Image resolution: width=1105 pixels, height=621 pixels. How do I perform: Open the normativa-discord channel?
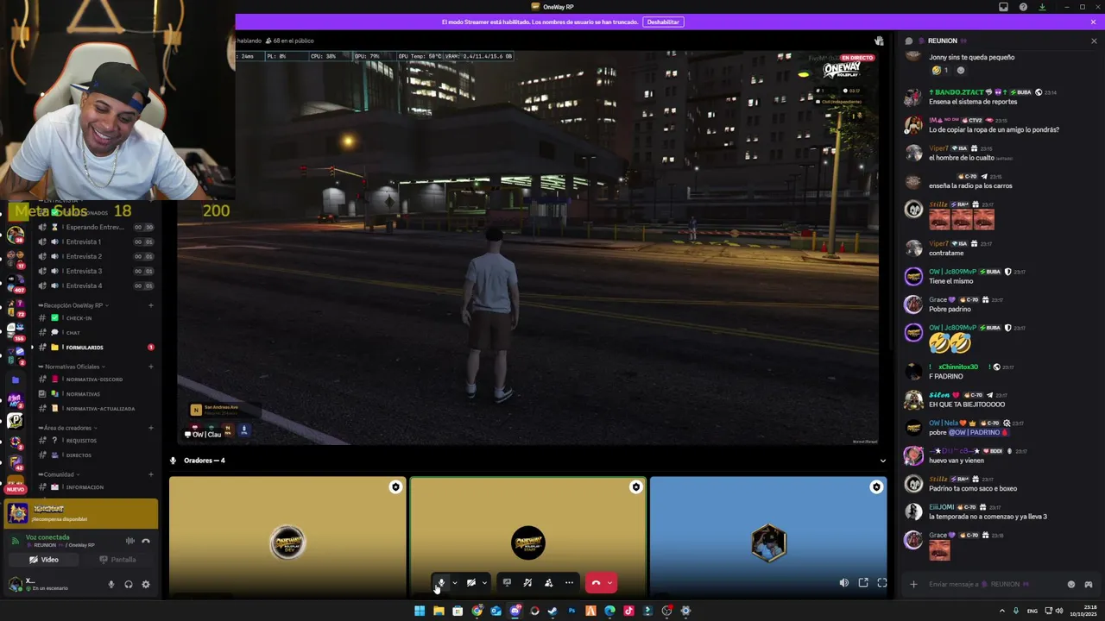[x=96, y=379]
